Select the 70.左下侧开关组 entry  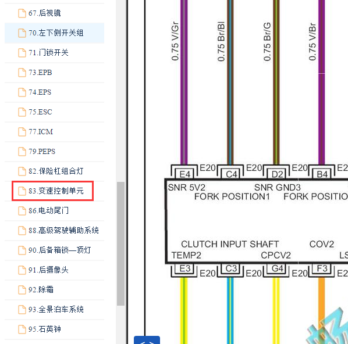point(54,33)
